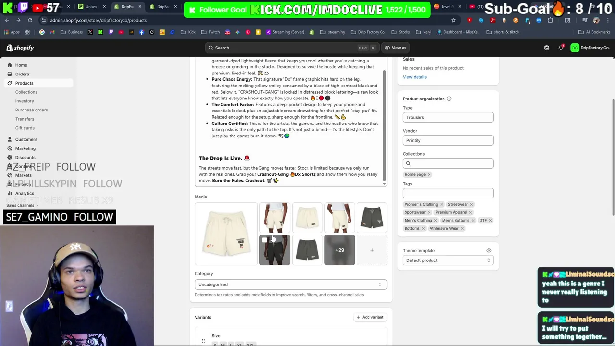Click the Collections search field
This screenshot has height=346, width=615.
pyautogui.click(x=448, y=163)
